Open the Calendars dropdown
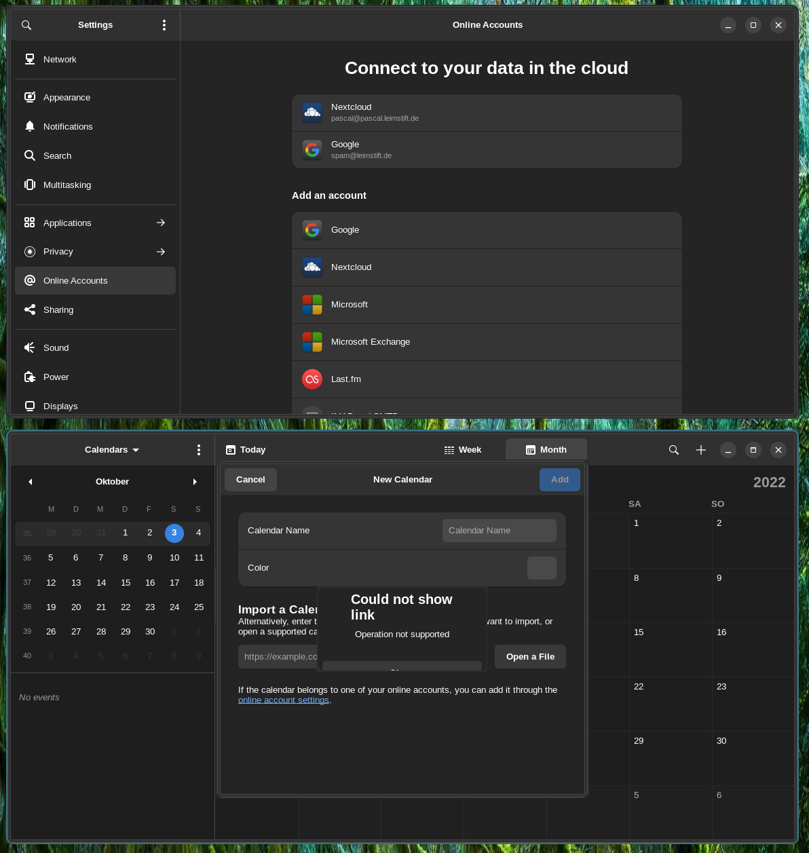The width and height of the screenshot is (809, 853). 112,449
